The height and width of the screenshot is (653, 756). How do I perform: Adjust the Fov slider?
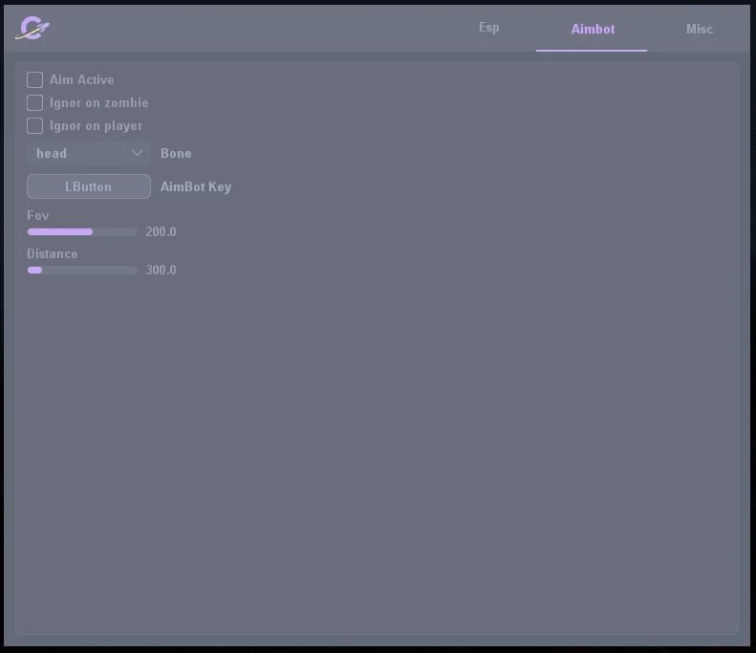[82, 232]
